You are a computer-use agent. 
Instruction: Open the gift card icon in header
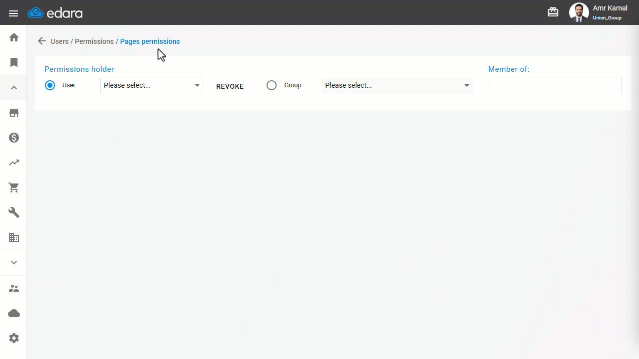tap(553, 12)
